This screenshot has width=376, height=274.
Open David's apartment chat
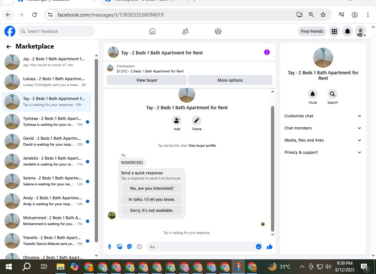(47, 142)
